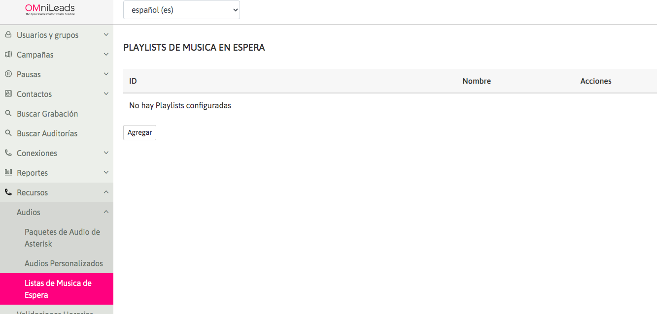Click the user icon beside Usuarios y grupos
This screenshot has width=657, height=314.
(8, 35)
